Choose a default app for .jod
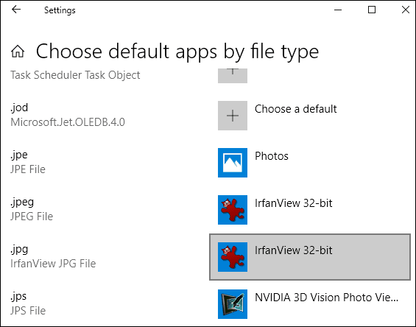 (x=295, y=109)
